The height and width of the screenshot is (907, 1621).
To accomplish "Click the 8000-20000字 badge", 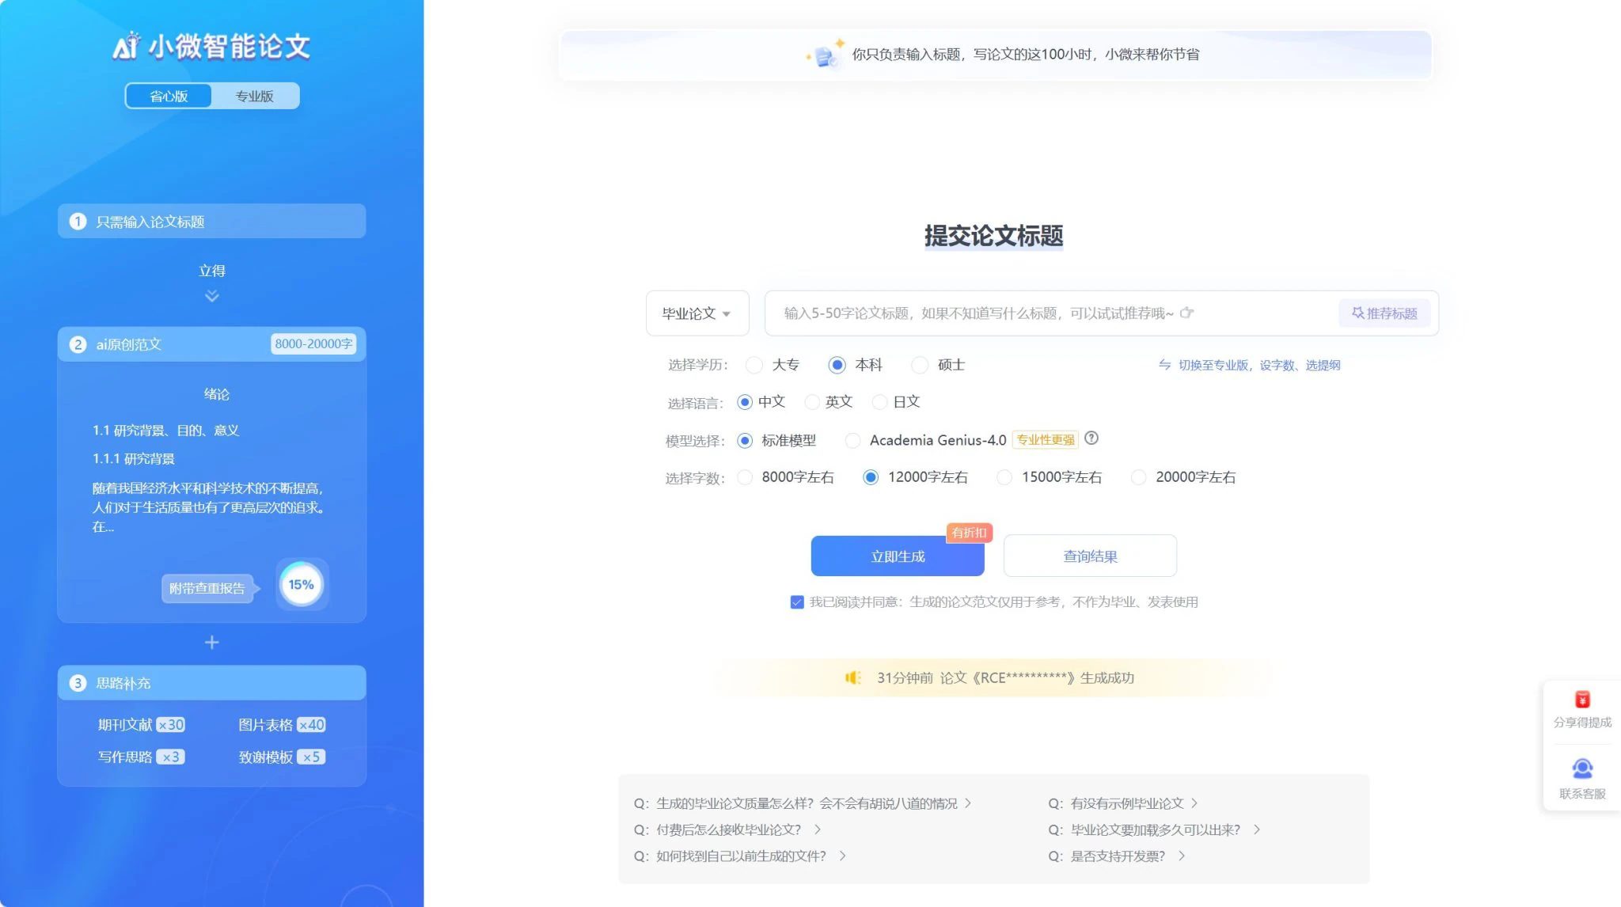I will pyautogui.click(x=313, y=344).
